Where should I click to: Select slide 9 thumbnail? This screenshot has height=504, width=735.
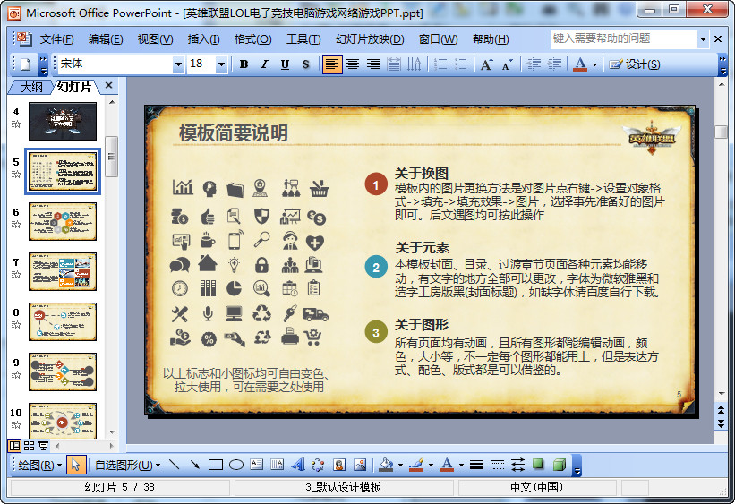point(63,372)
